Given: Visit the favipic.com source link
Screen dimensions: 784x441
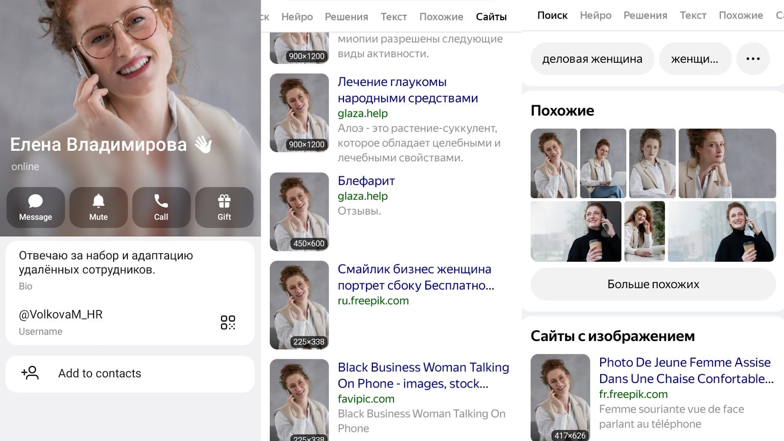Looking at the screenshot, I should coord(366,399).
